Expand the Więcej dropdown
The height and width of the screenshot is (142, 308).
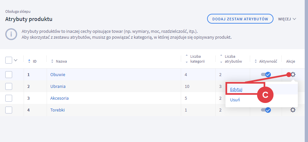[287, 19]
